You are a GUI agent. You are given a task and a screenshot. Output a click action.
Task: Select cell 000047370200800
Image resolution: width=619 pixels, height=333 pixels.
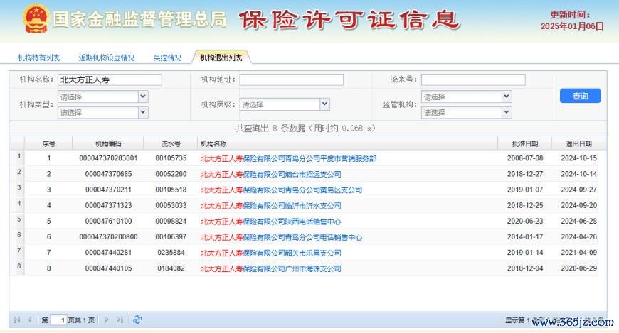pos(108,237)
